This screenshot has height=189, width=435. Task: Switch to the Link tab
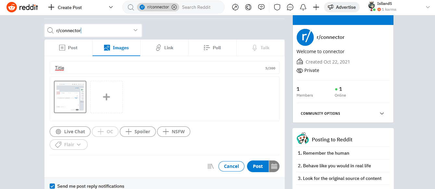(165, 48)
